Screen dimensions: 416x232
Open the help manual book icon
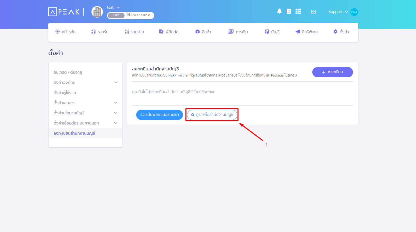[x=289, y=11]
